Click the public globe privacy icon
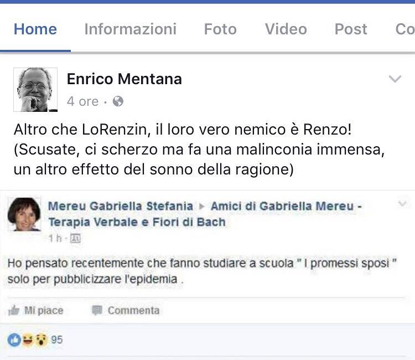This screenshot has height=360, width=415. coord(118,101)
